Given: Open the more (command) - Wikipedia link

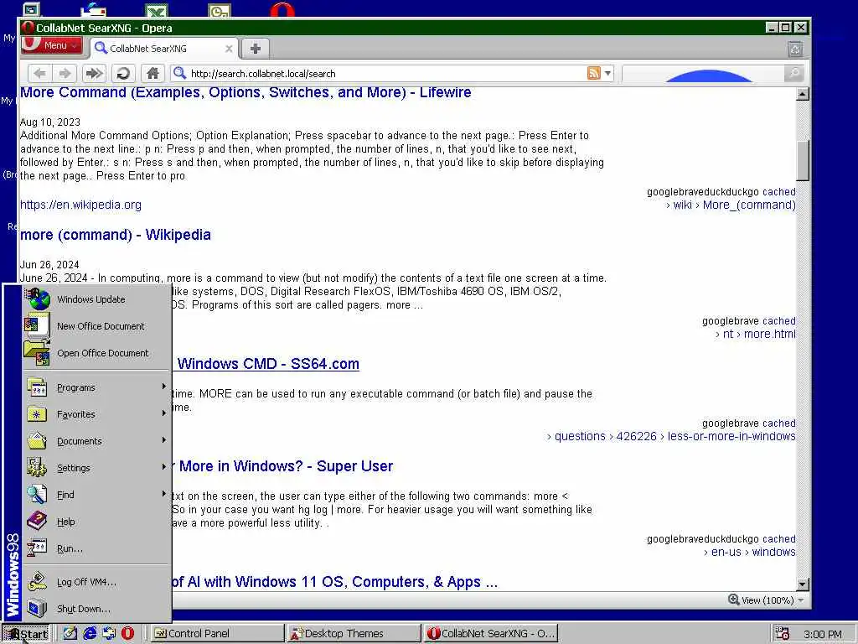Looking at the screenshot, I should 116,235.
